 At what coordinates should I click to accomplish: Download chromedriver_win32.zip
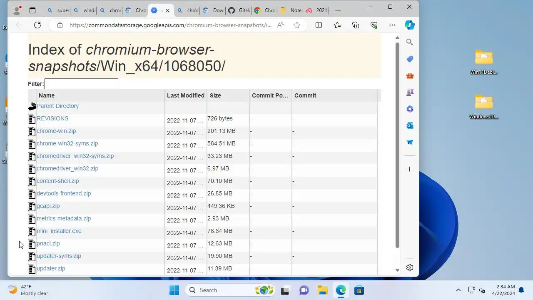pos(67,168)
